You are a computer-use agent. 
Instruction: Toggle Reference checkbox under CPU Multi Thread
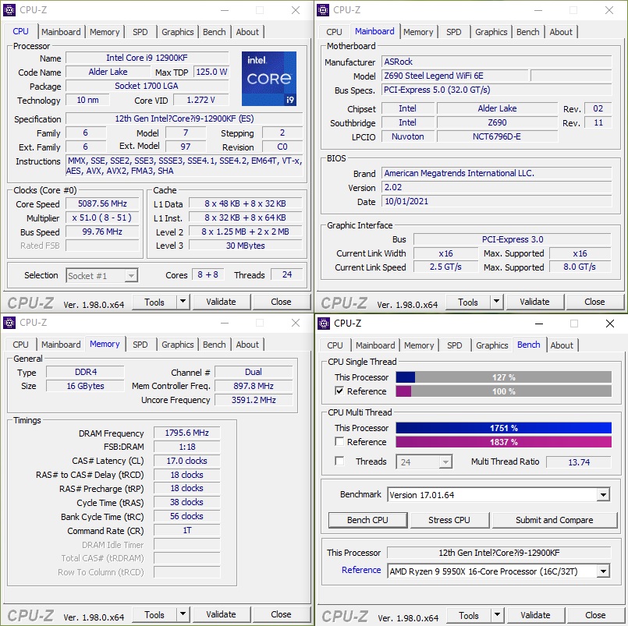click(339, 442)
